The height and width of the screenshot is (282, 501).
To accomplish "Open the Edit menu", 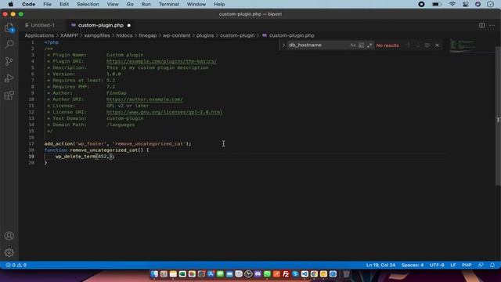I will coord(64,4).
